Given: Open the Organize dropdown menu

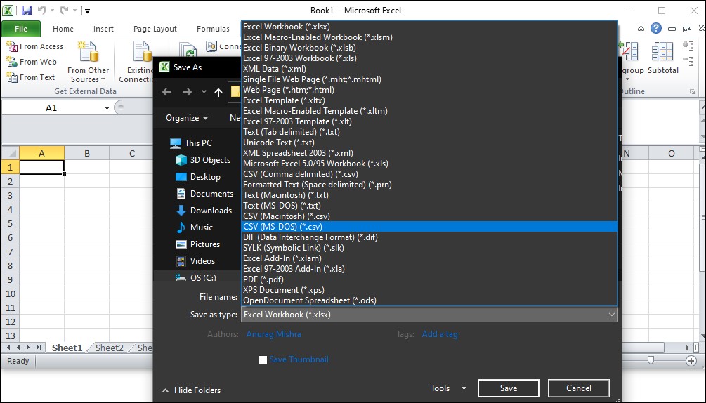Looking at the screenshot, I should [187, 118].
